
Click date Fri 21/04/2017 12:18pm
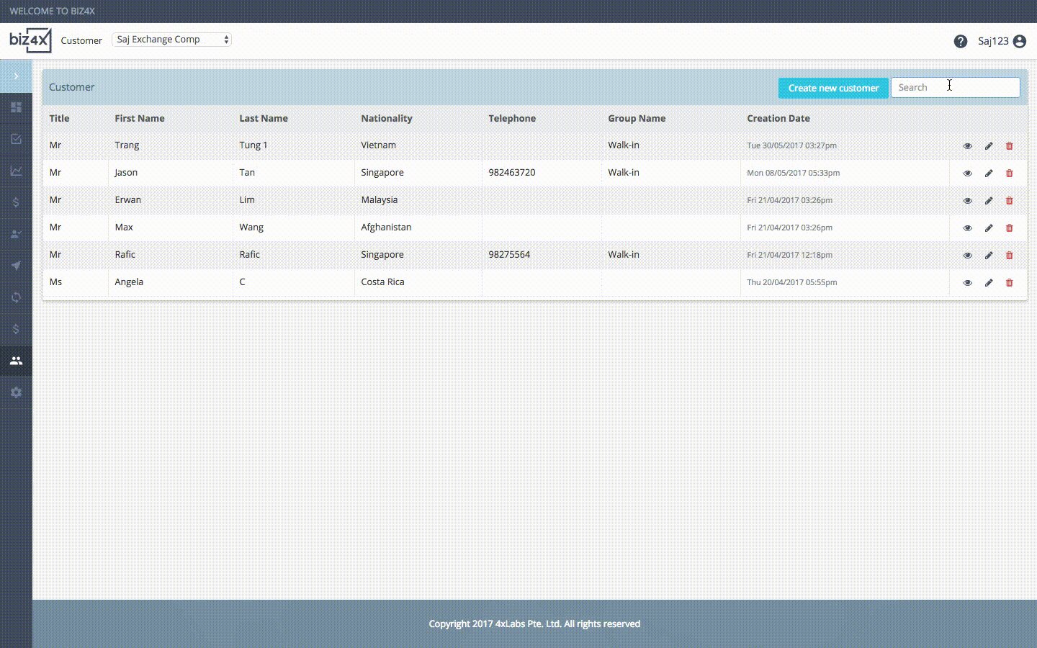[x=789, y=255]
